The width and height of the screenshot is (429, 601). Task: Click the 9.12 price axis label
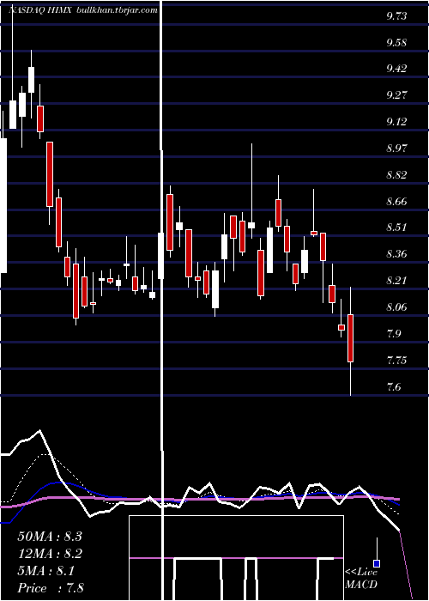(x=396, y=122)
